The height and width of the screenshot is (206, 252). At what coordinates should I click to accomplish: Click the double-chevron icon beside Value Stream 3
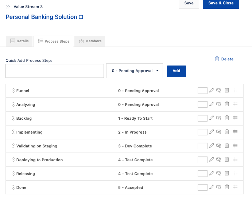8,7
